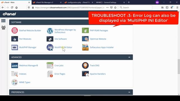
Task: Click the Apache Handlers icon
Action: 85,74
